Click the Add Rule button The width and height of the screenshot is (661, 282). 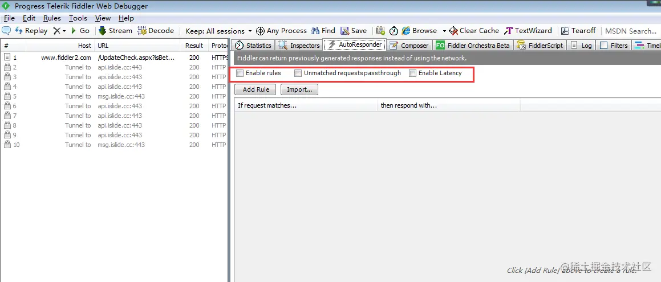pos(255,89)
